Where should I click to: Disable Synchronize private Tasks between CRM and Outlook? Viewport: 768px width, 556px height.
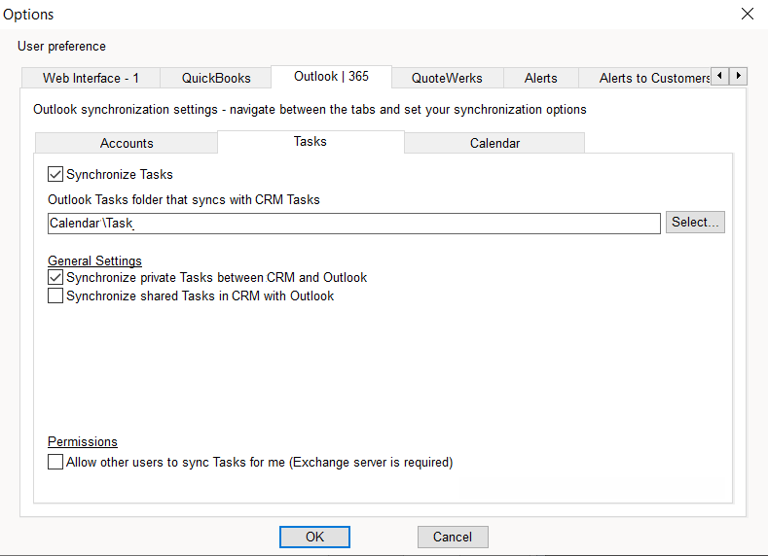(55, 278)
